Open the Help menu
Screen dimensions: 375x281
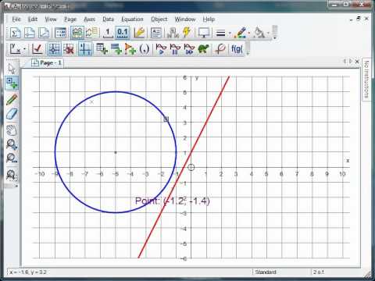click(x=209, y=20)
